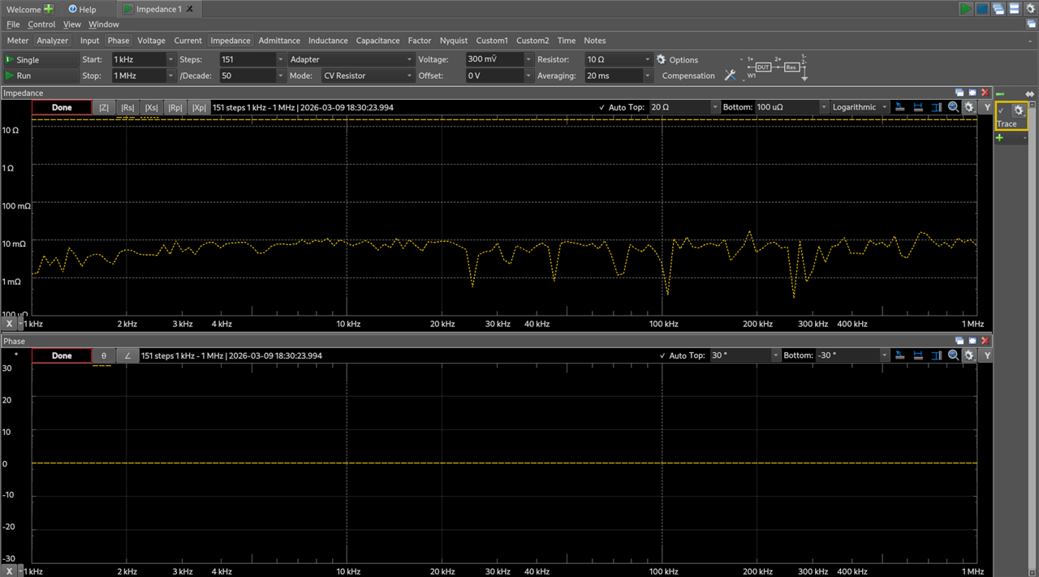Switch to the Nyquist view tab
This screenshot has height=577, width=1039.
coord(454,41)
